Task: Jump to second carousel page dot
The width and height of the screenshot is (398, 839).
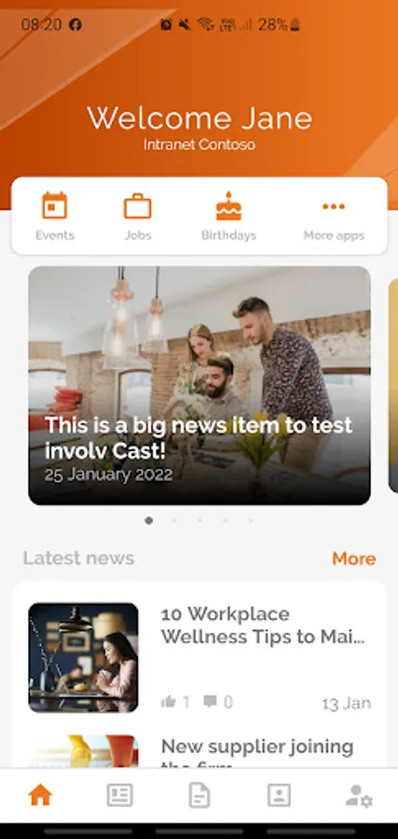Action: [174, 520]
